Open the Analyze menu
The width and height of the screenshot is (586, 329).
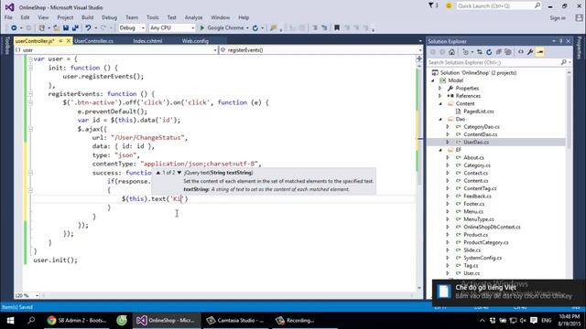(x=193, y=17)
